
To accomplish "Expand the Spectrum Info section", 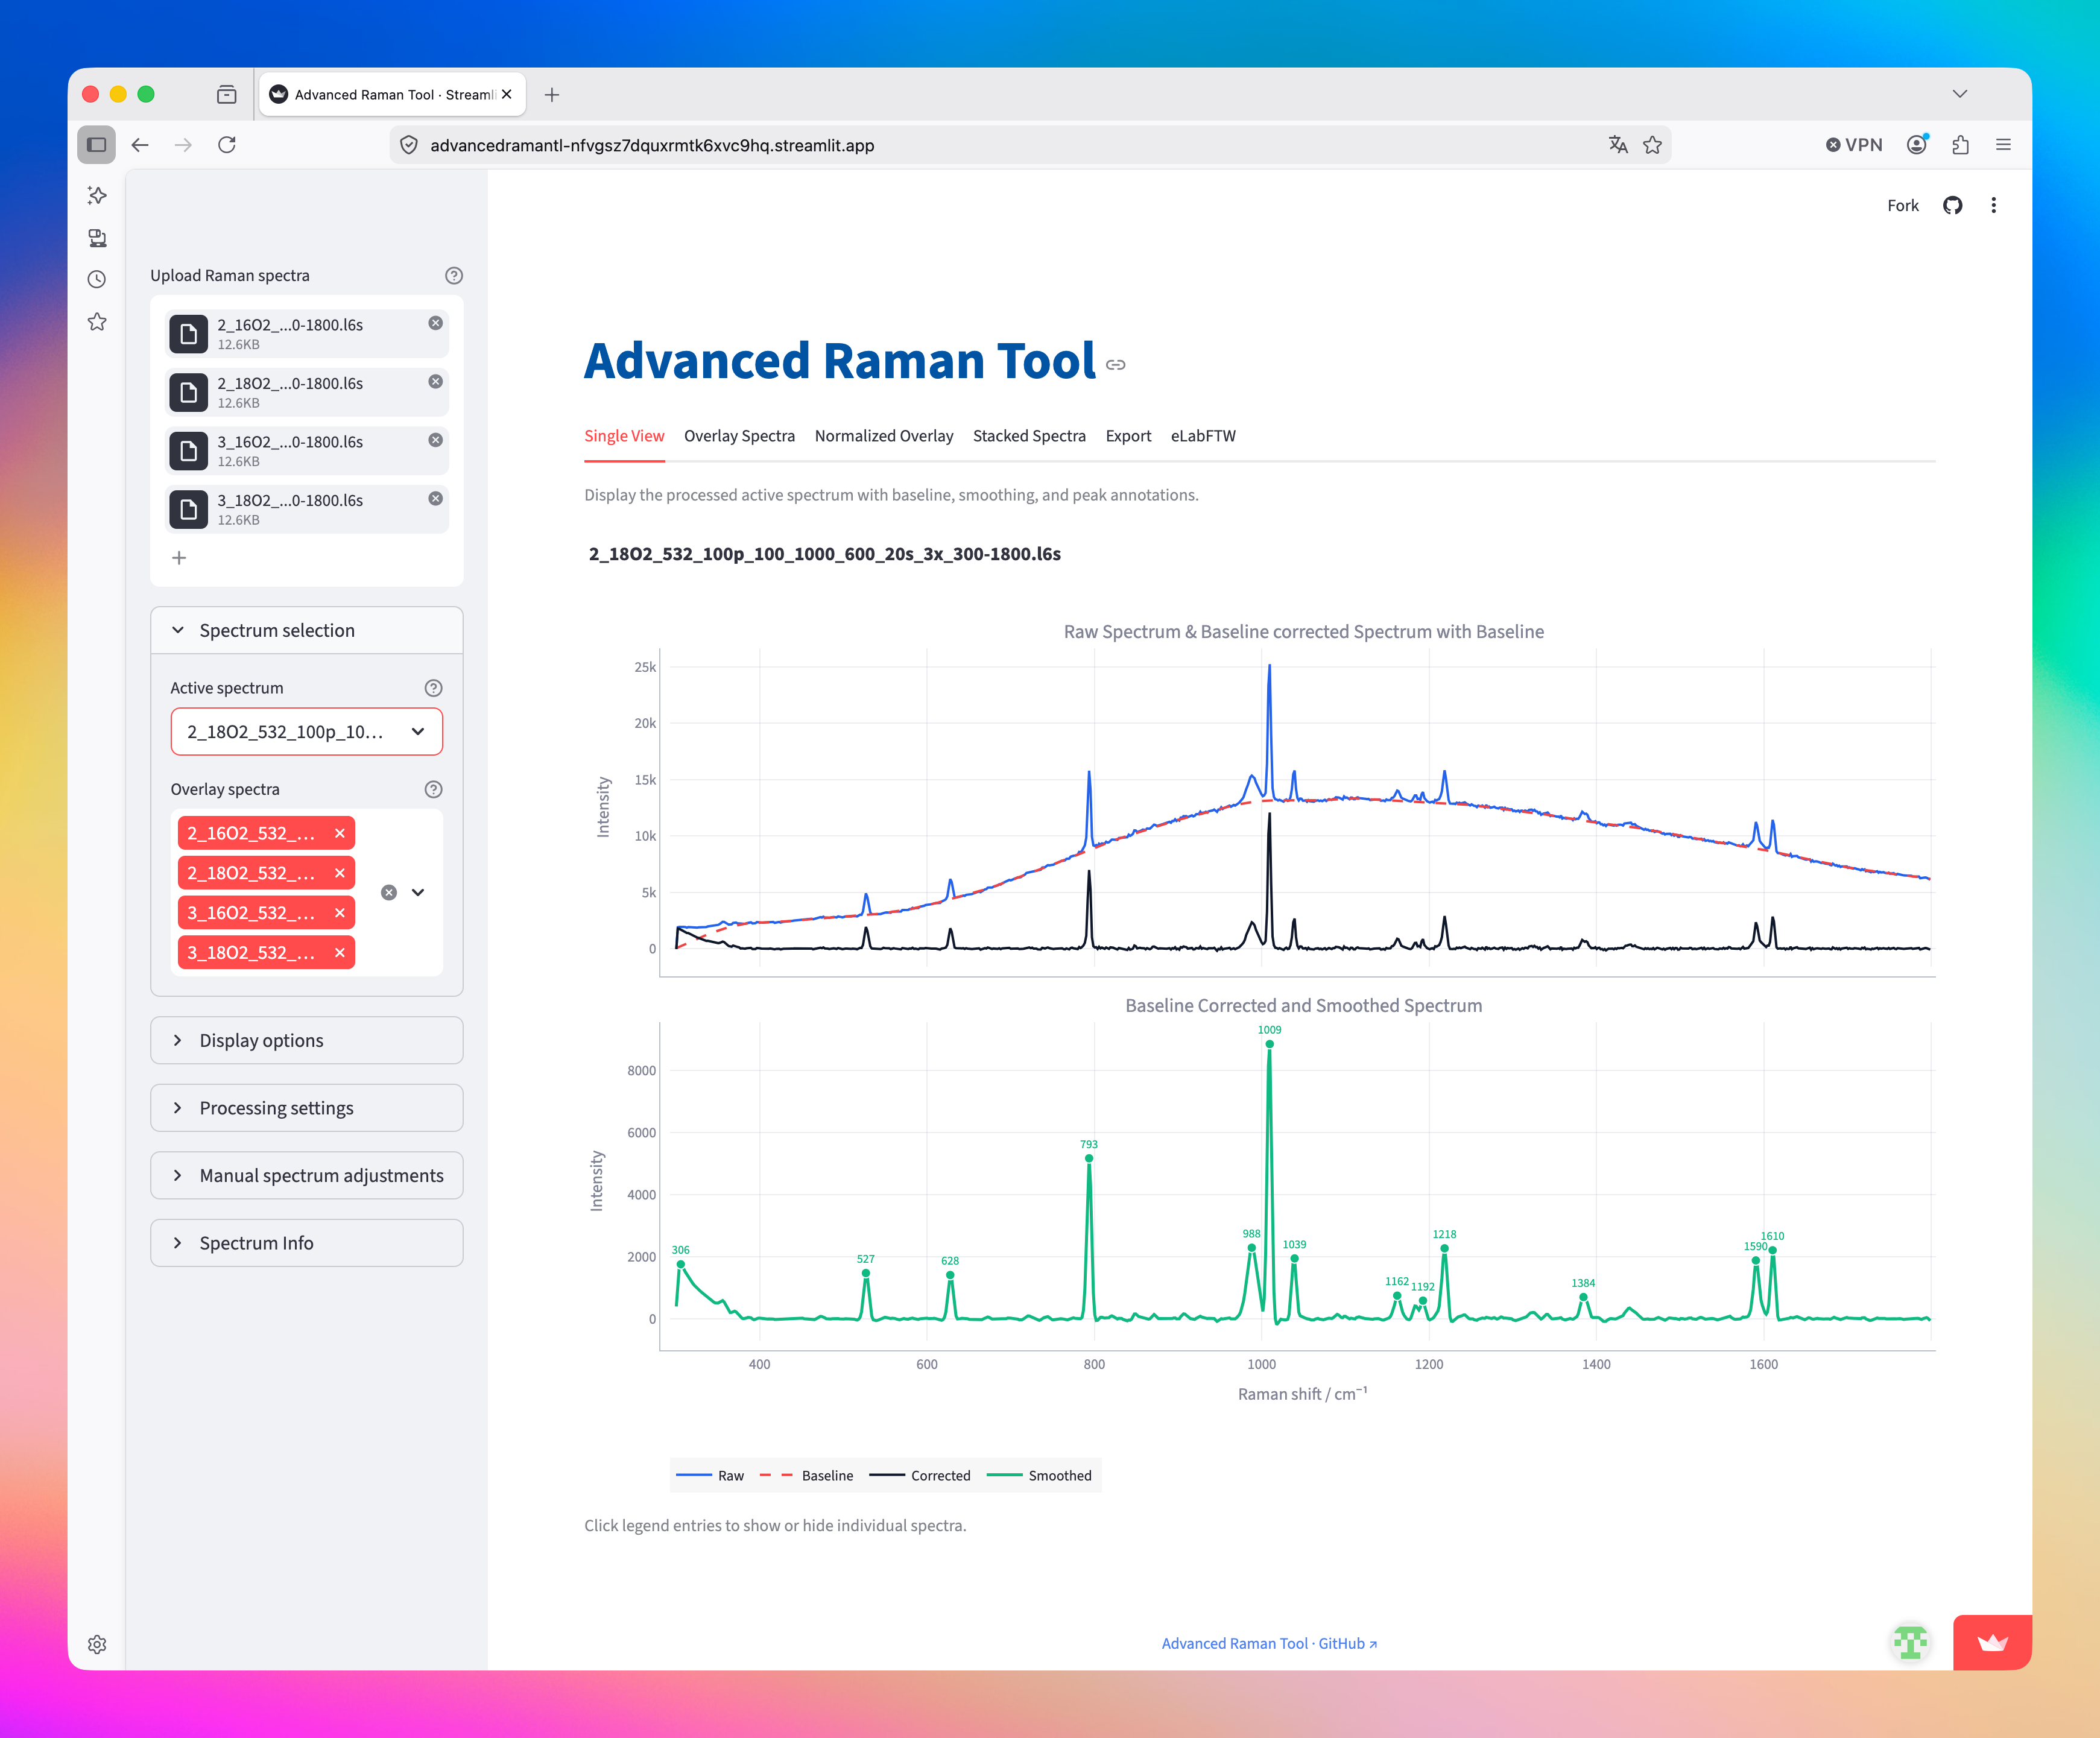I will pyautogui.click(x=306, y=1243).
